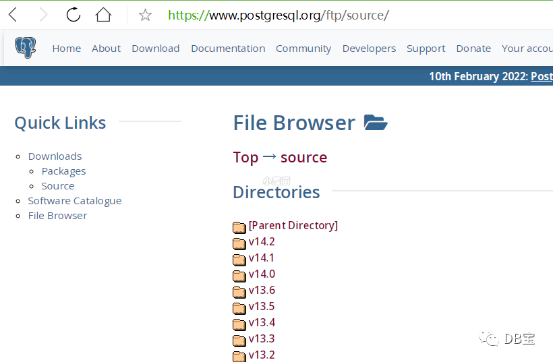Viewport: 553px width, 362px height.
Task: Click the Quick Links heading
Action: coord(60,123)
